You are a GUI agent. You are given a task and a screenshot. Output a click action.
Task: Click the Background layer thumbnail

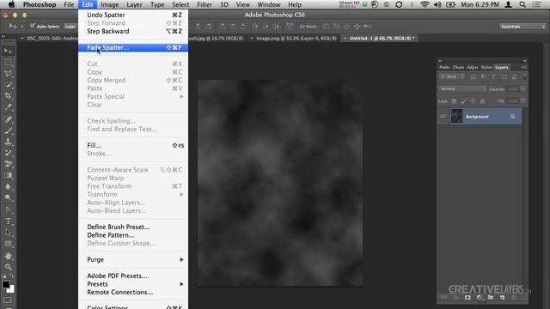pyautogui.click(x=456, y=117)
